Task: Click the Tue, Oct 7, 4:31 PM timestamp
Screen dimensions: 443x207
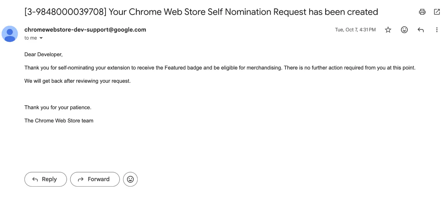Action: (355, 30)
